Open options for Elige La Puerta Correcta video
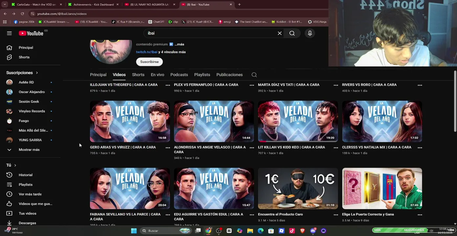The height and width of the screenshot is (236, 457). tap(420, 215)
